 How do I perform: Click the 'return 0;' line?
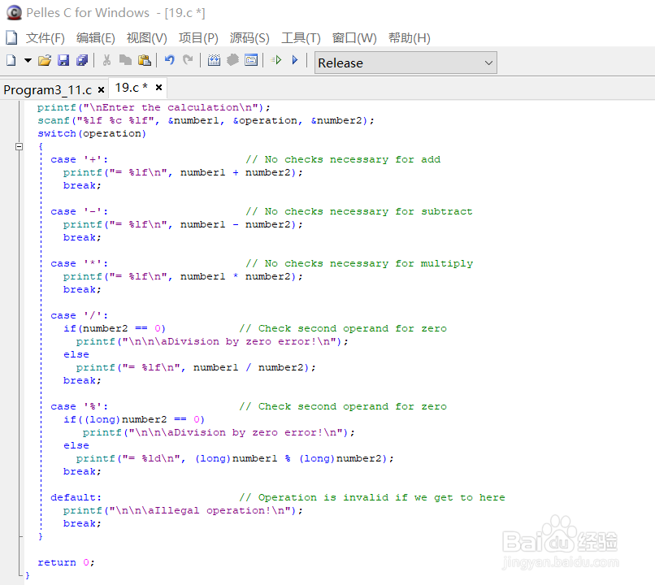67,562
